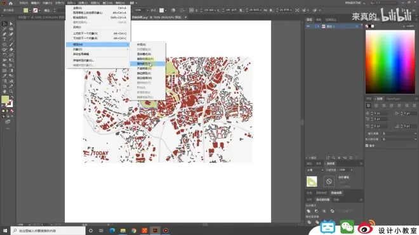Select the Paintbrush tool
419x235 pixels.
[x=11, y=44]
